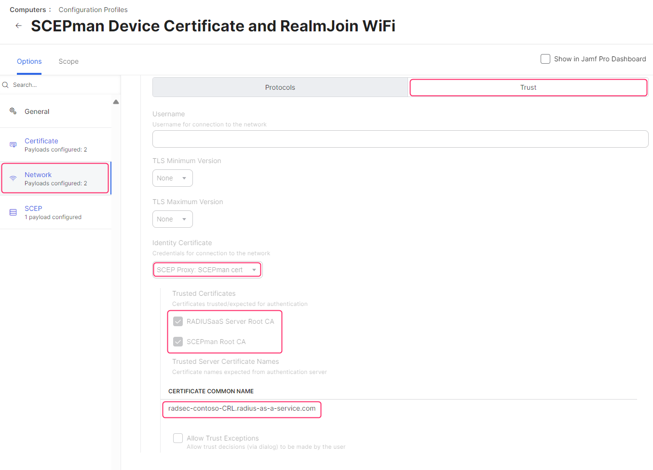The width and height of the screenshot is (653, 470).
Task: Switch to the Scope tab
Action: coord(68,61)
